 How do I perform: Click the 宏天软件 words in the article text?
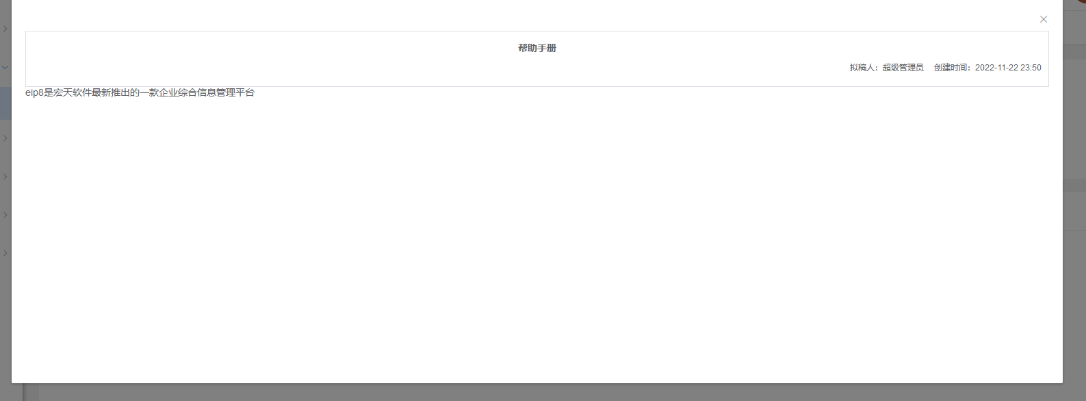tap(72, 92)
